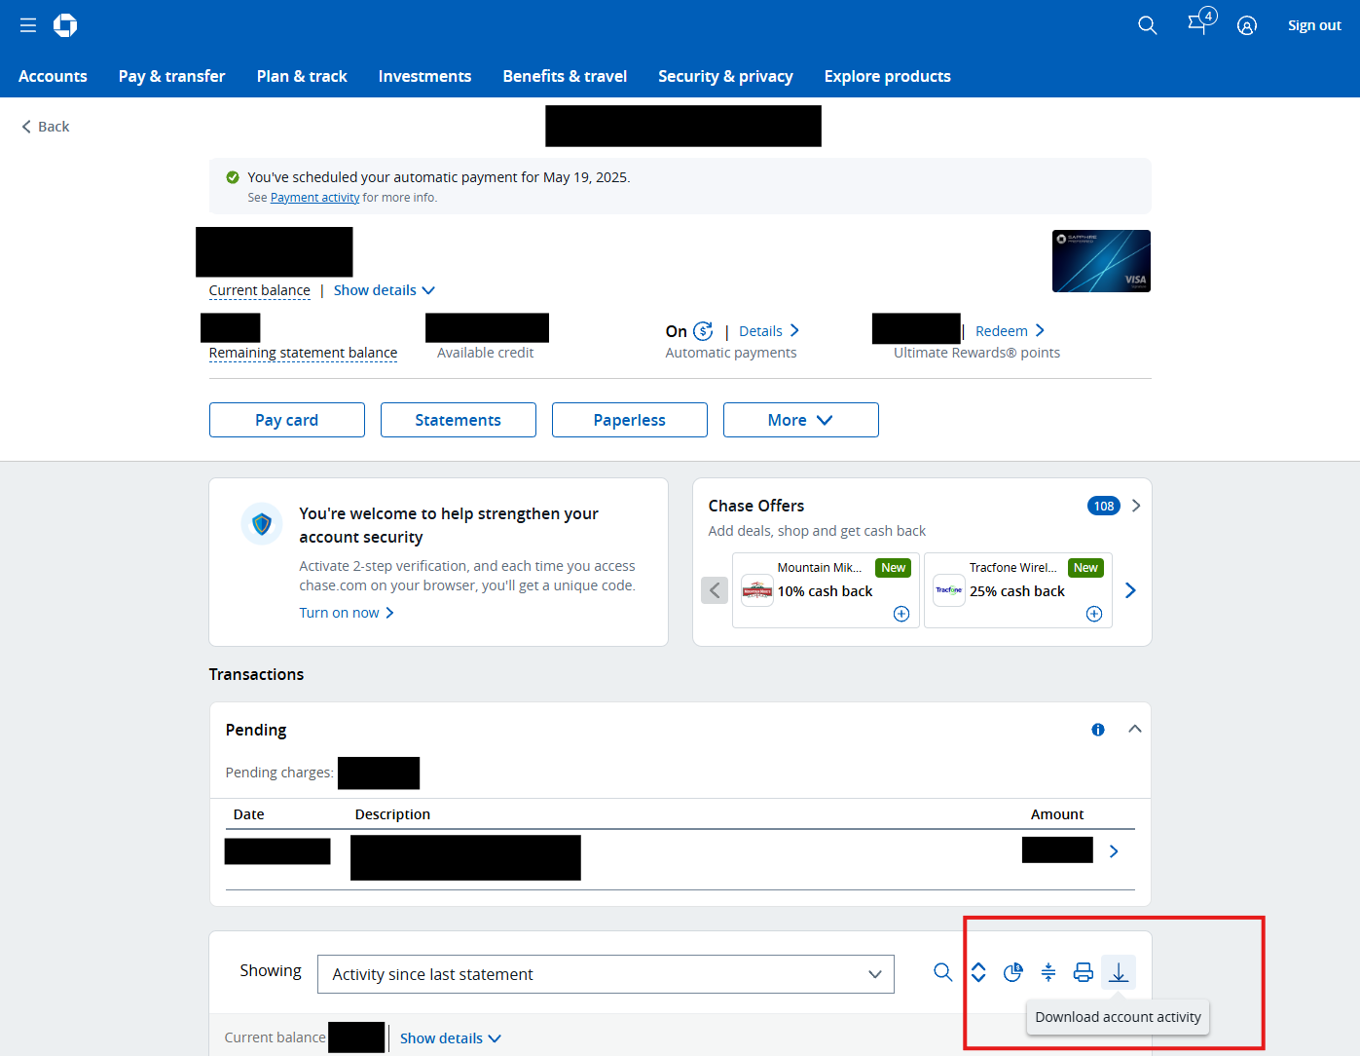Click the download account activity icon

pos(1119,972)
